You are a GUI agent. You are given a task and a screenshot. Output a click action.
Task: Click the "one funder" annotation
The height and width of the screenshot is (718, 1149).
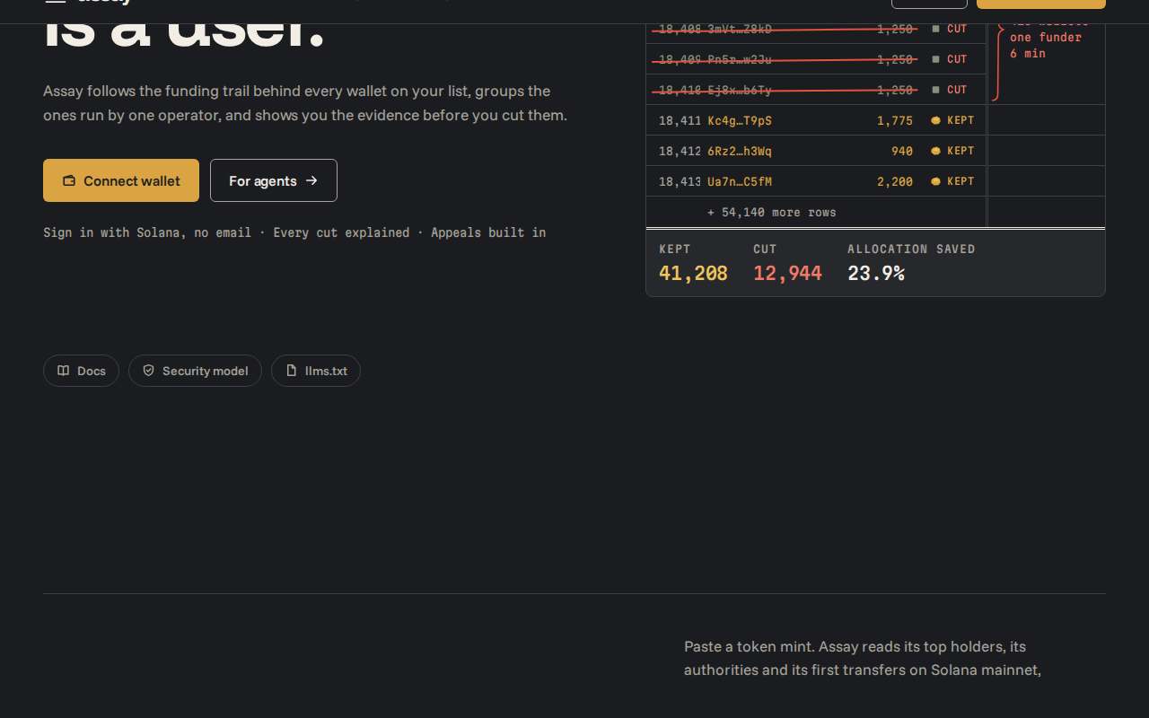pos(1046,38)
